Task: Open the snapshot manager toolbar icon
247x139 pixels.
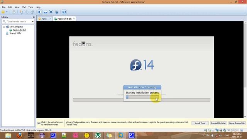Action: click(32, 12)
